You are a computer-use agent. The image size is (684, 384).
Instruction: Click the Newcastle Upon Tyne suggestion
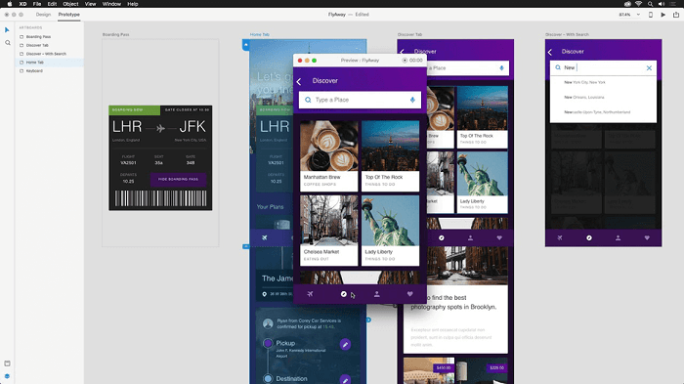point(597,112)
